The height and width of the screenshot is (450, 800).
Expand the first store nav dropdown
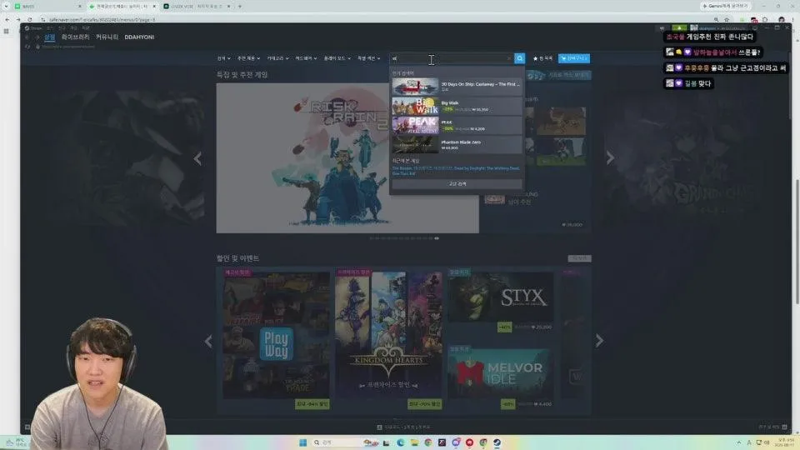[223, 58]
